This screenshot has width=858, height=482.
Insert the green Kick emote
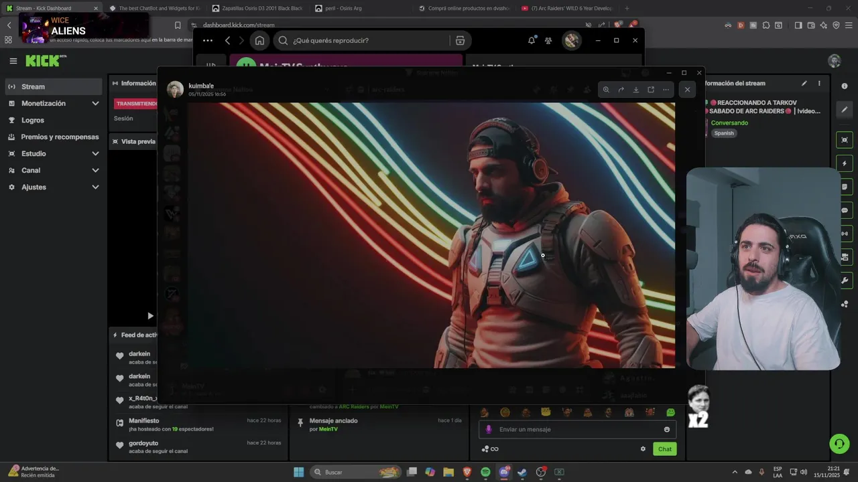point(670,412)
